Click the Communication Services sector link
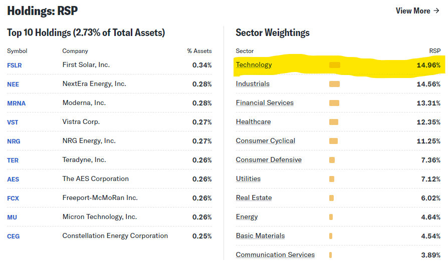Viewport: 448px width, 267px height. coord(275,255)
